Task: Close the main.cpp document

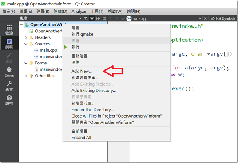Action: click(205, 19)
